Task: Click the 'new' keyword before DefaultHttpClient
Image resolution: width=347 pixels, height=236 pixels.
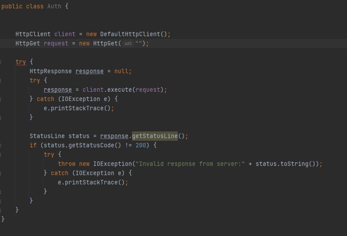Action: (x=91, y=34)
